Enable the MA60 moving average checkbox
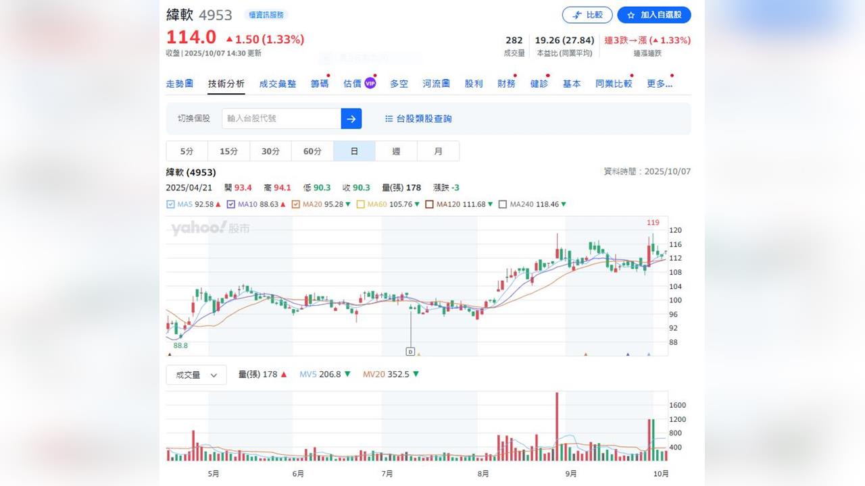The width and height of the screenshot is (865, 486). click(x=360, y=205)
